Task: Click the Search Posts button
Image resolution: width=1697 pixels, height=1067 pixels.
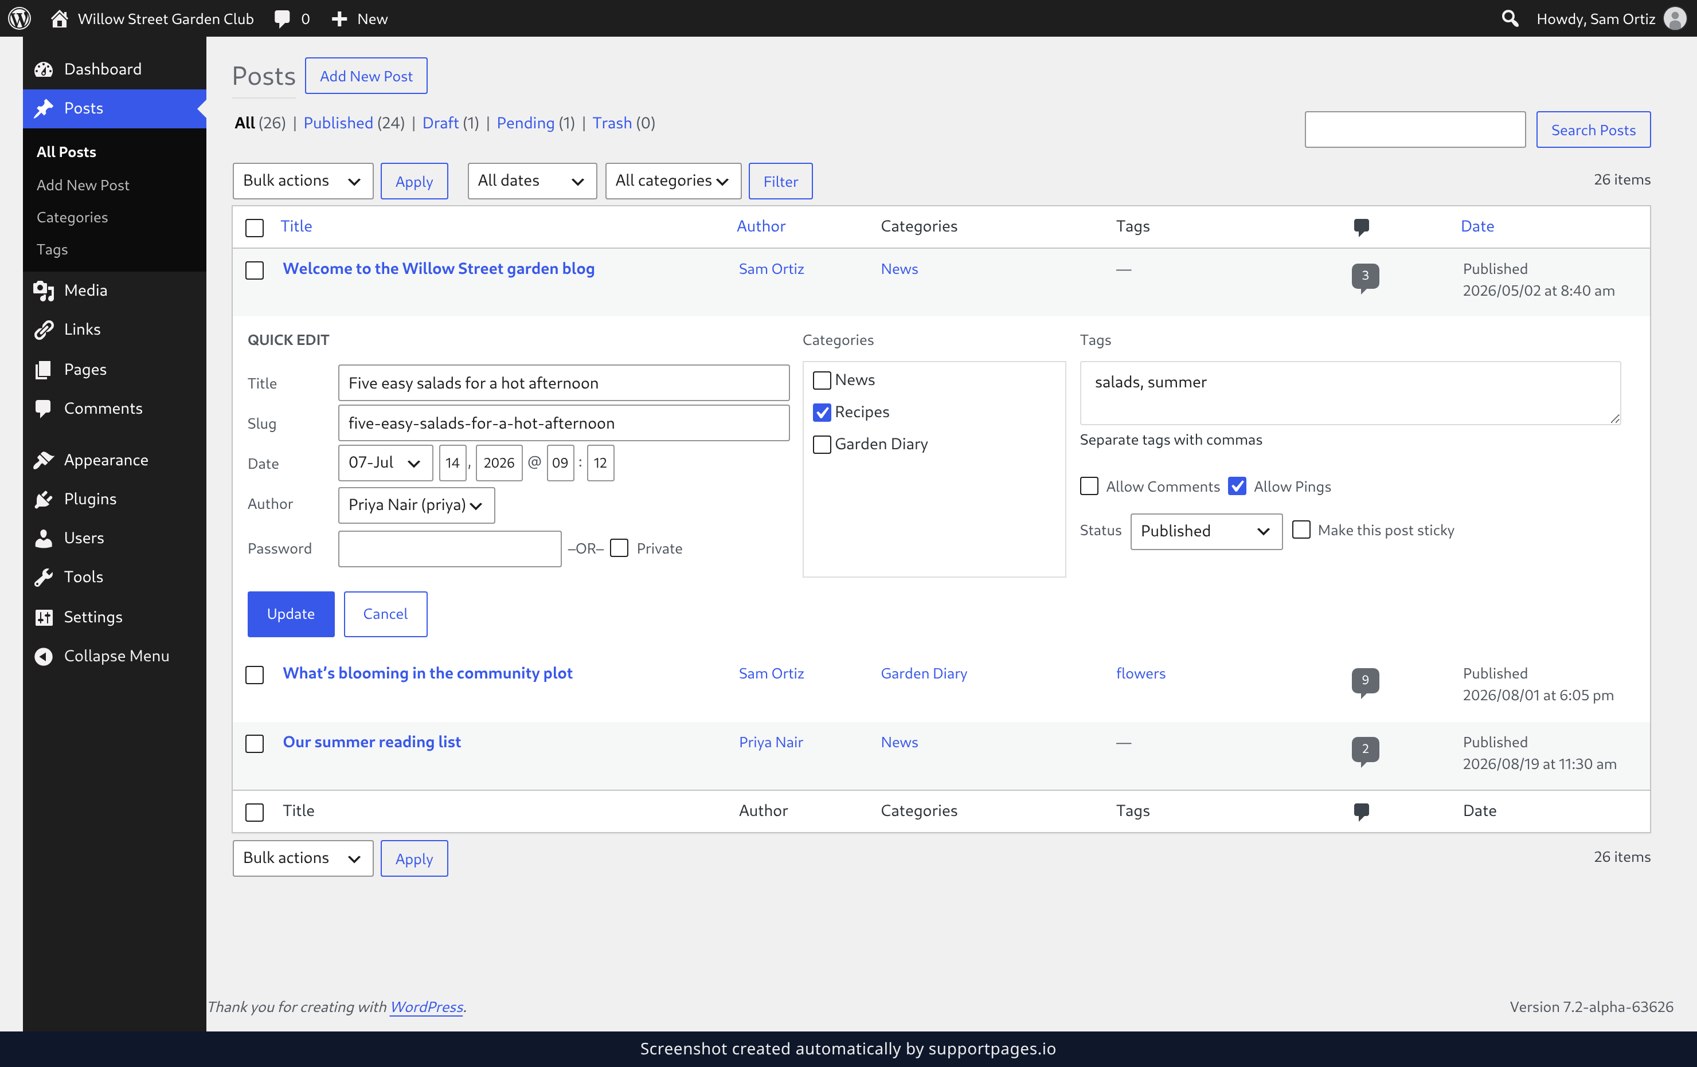Action: pyautogui.click(x=1593, y=130)
